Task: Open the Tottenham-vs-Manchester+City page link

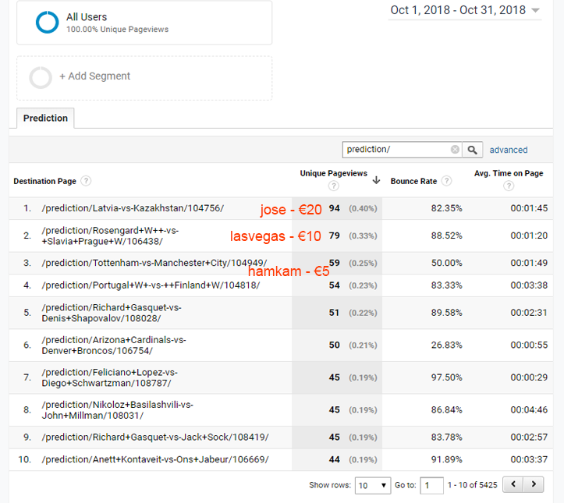Action: [x=154, y=263]
